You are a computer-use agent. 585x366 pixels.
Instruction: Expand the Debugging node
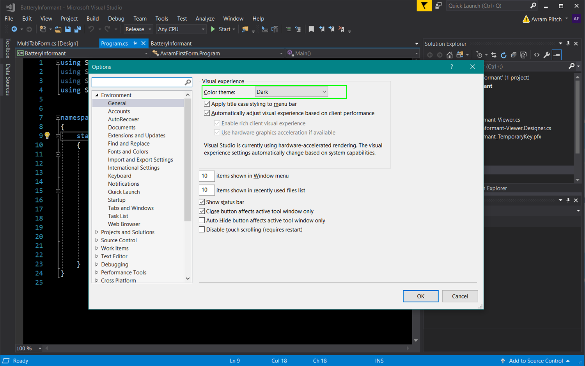97,265
